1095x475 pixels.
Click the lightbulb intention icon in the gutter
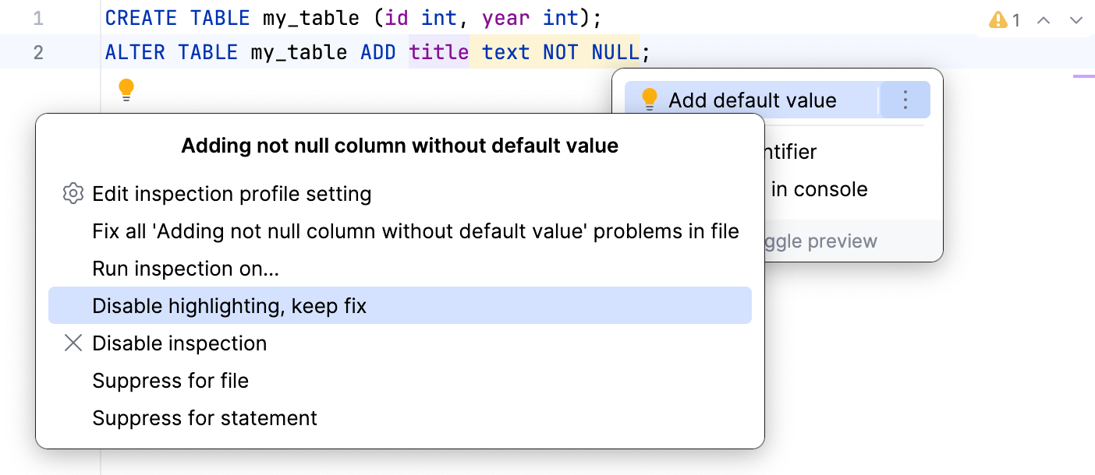pyautogui.click(x=126, y=91)
